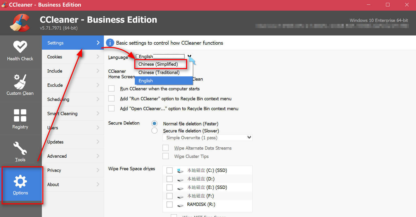The image size is (416, 217).
Task: Check the D: drive checkbox
Action: (170, 179)
